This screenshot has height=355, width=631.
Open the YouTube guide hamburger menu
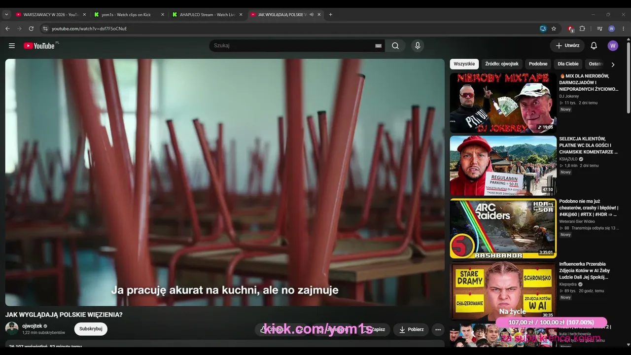click(12, 46)
